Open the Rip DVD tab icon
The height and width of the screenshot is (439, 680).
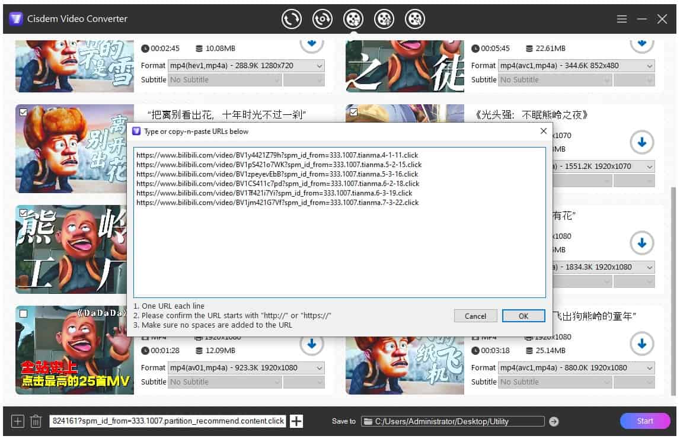click(323, 19)
